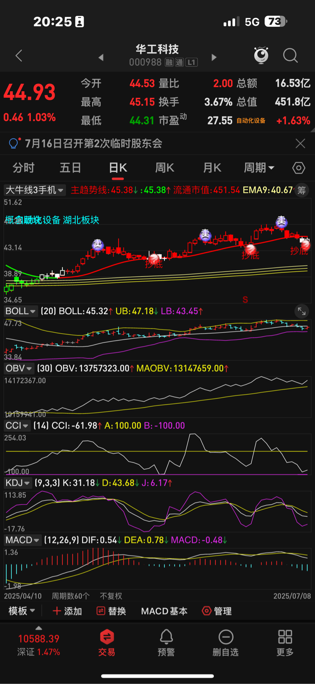Tap the lightbulb notice icon
The height and width of the screenshot is (684, 315).
14,143
